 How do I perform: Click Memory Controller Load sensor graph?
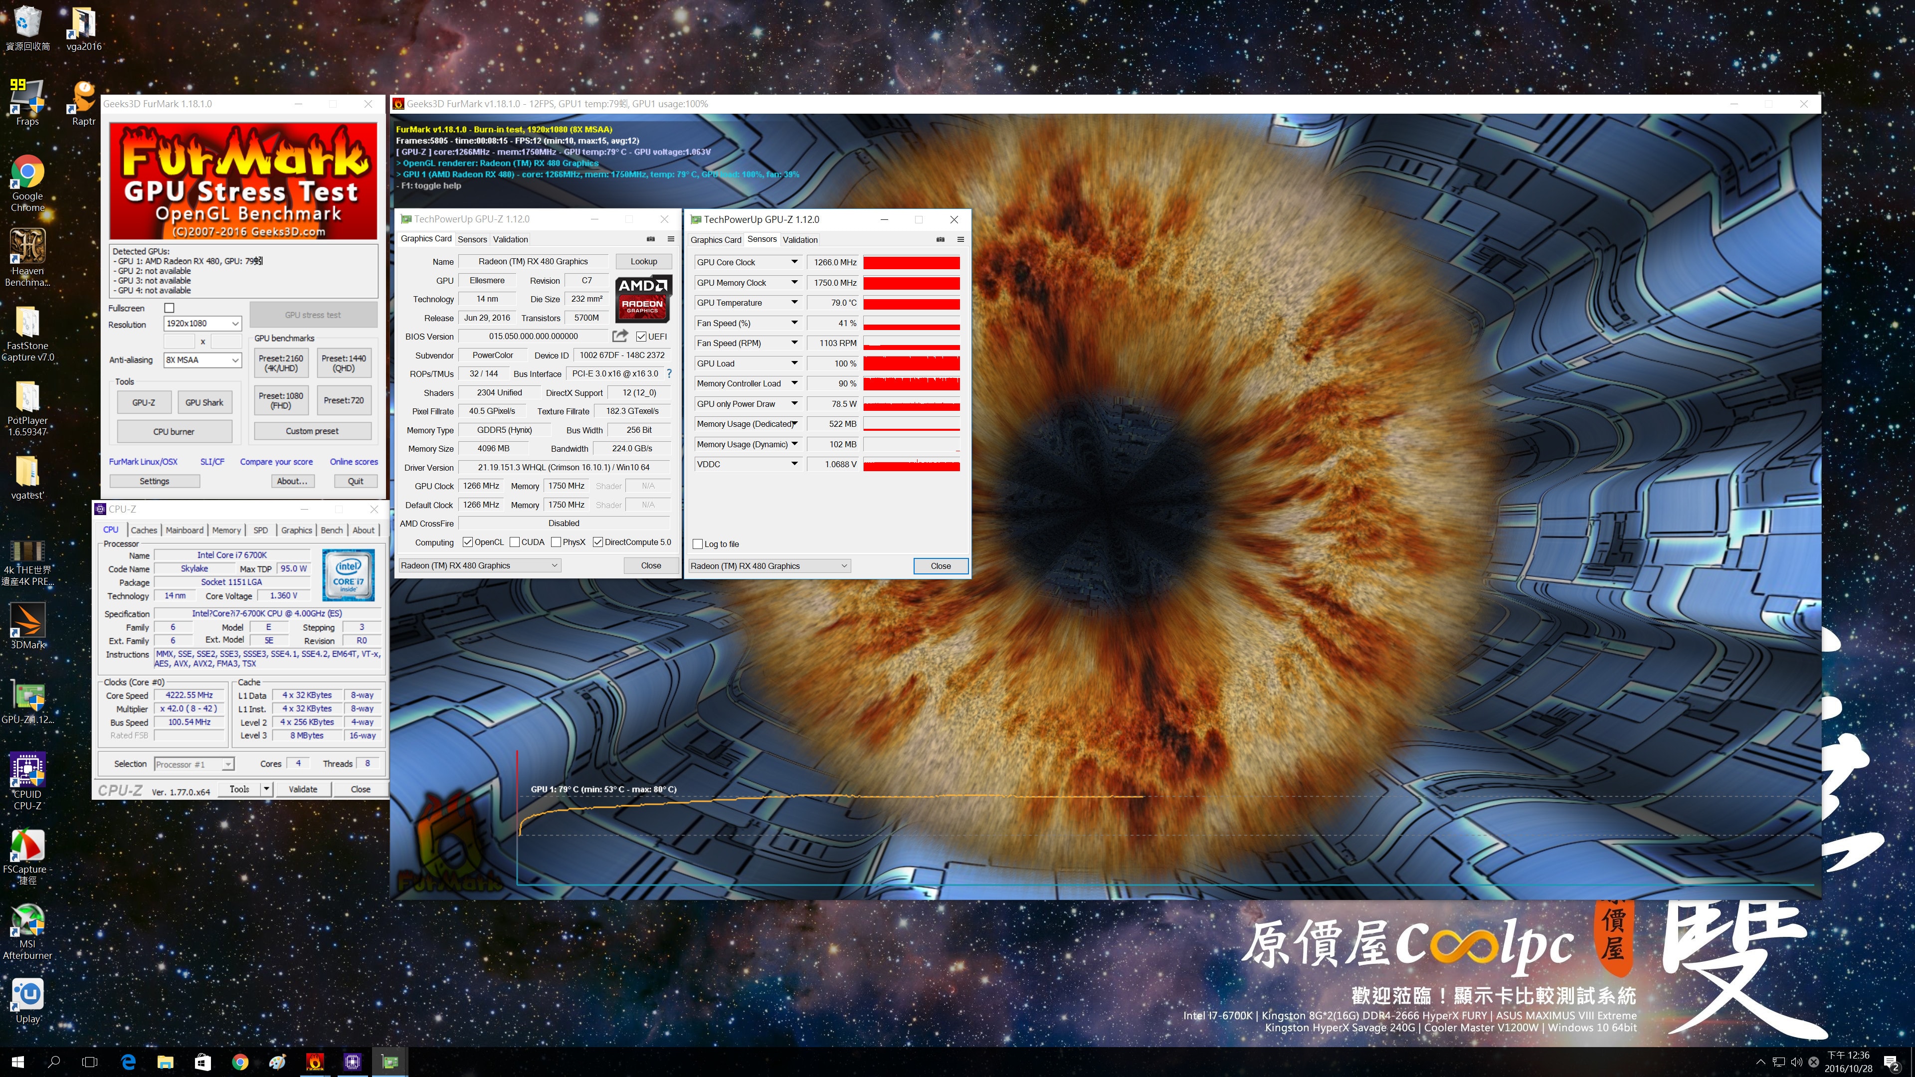pos(912,383)
